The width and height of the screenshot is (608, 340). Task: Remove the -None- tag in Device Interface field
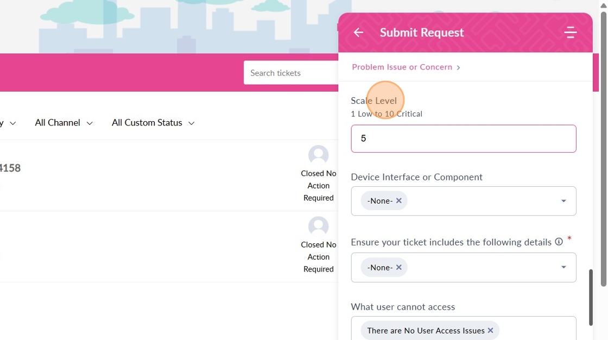pyautogui.click(x=399, y=201)
